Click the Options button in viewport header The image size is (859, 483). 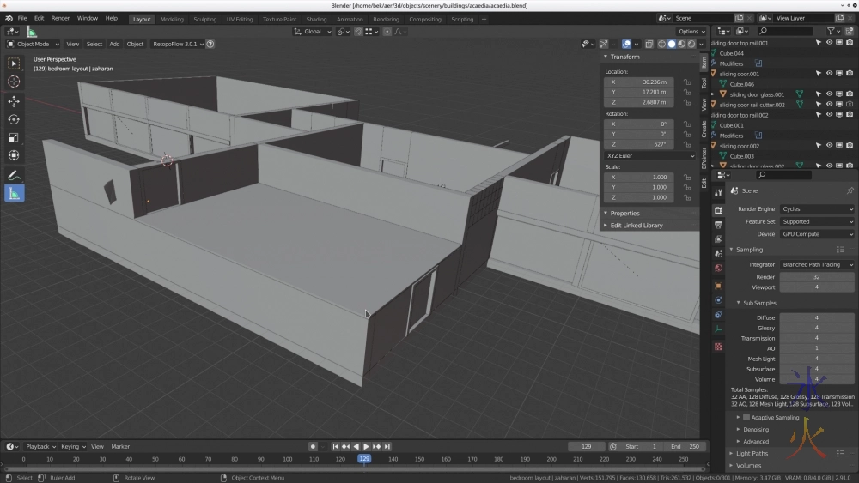(x=691, y=32)
